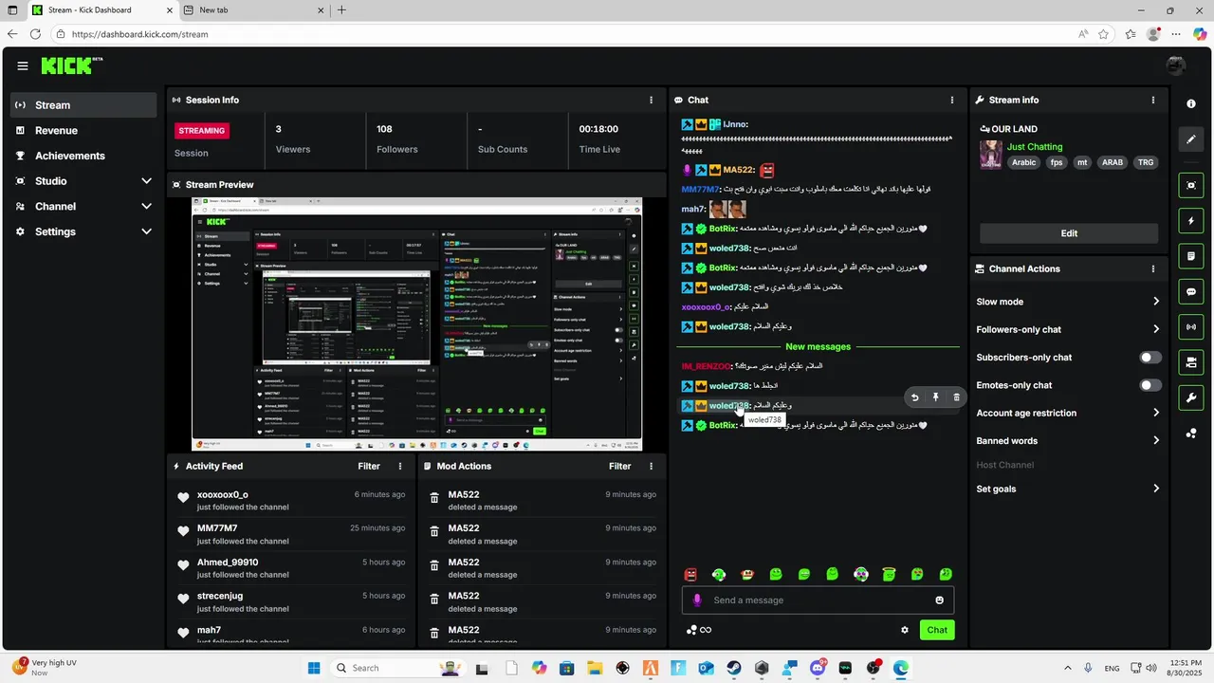Click xooxoox0_o in Activity Feed
Image resolution: width=1214 pixels, height=683 pixels.
click(222, 494)
